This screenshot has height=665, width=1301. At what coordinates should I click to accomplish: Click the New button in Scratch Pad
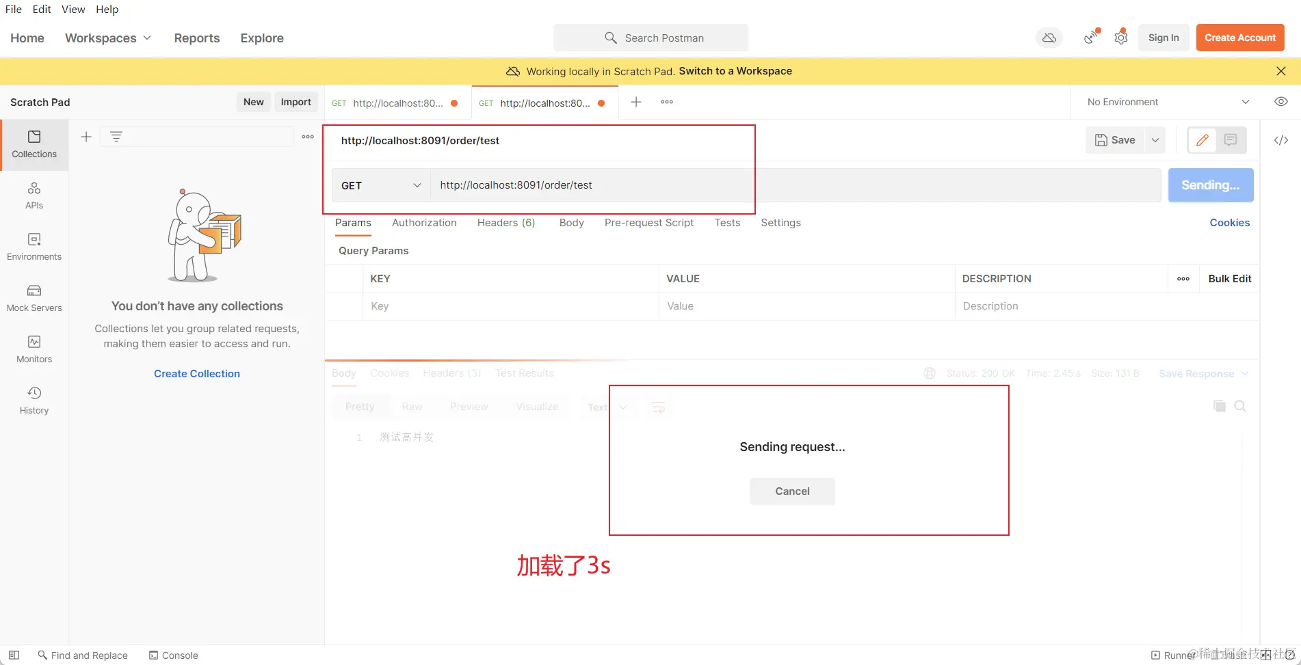pyautogui.click(x=254, y=102)
